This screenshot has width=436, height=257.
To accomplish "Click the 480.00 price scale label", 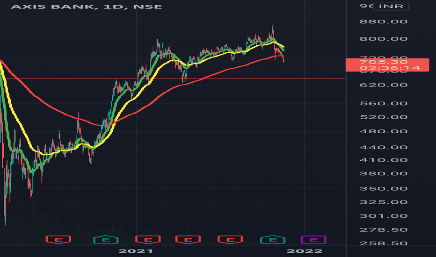I will click(x=384, y=131).
